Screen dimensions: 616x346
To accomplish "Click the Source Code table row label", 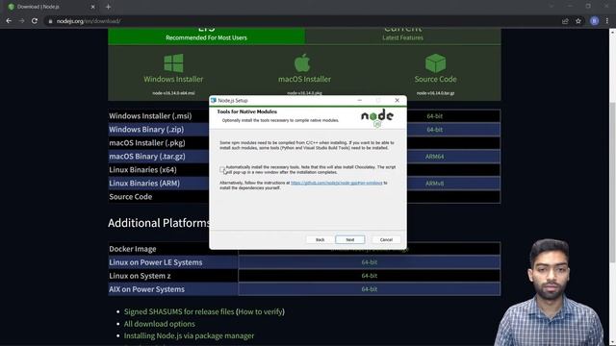I will (131, 196).
